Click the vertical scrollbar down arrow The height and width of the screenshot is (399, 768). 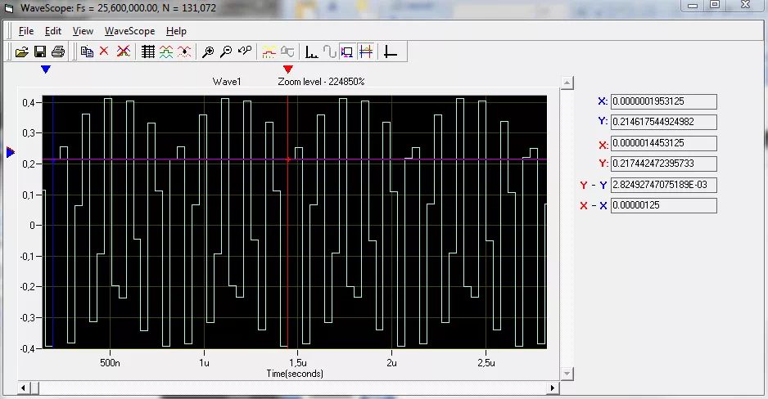[x=567, y=374]
